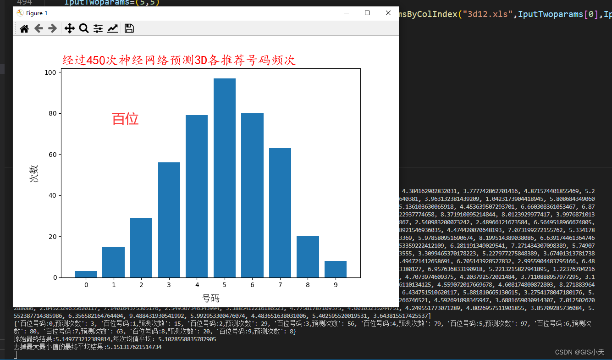Click the bar for number 7
The image size is (612, 360).
pos(280,213)
